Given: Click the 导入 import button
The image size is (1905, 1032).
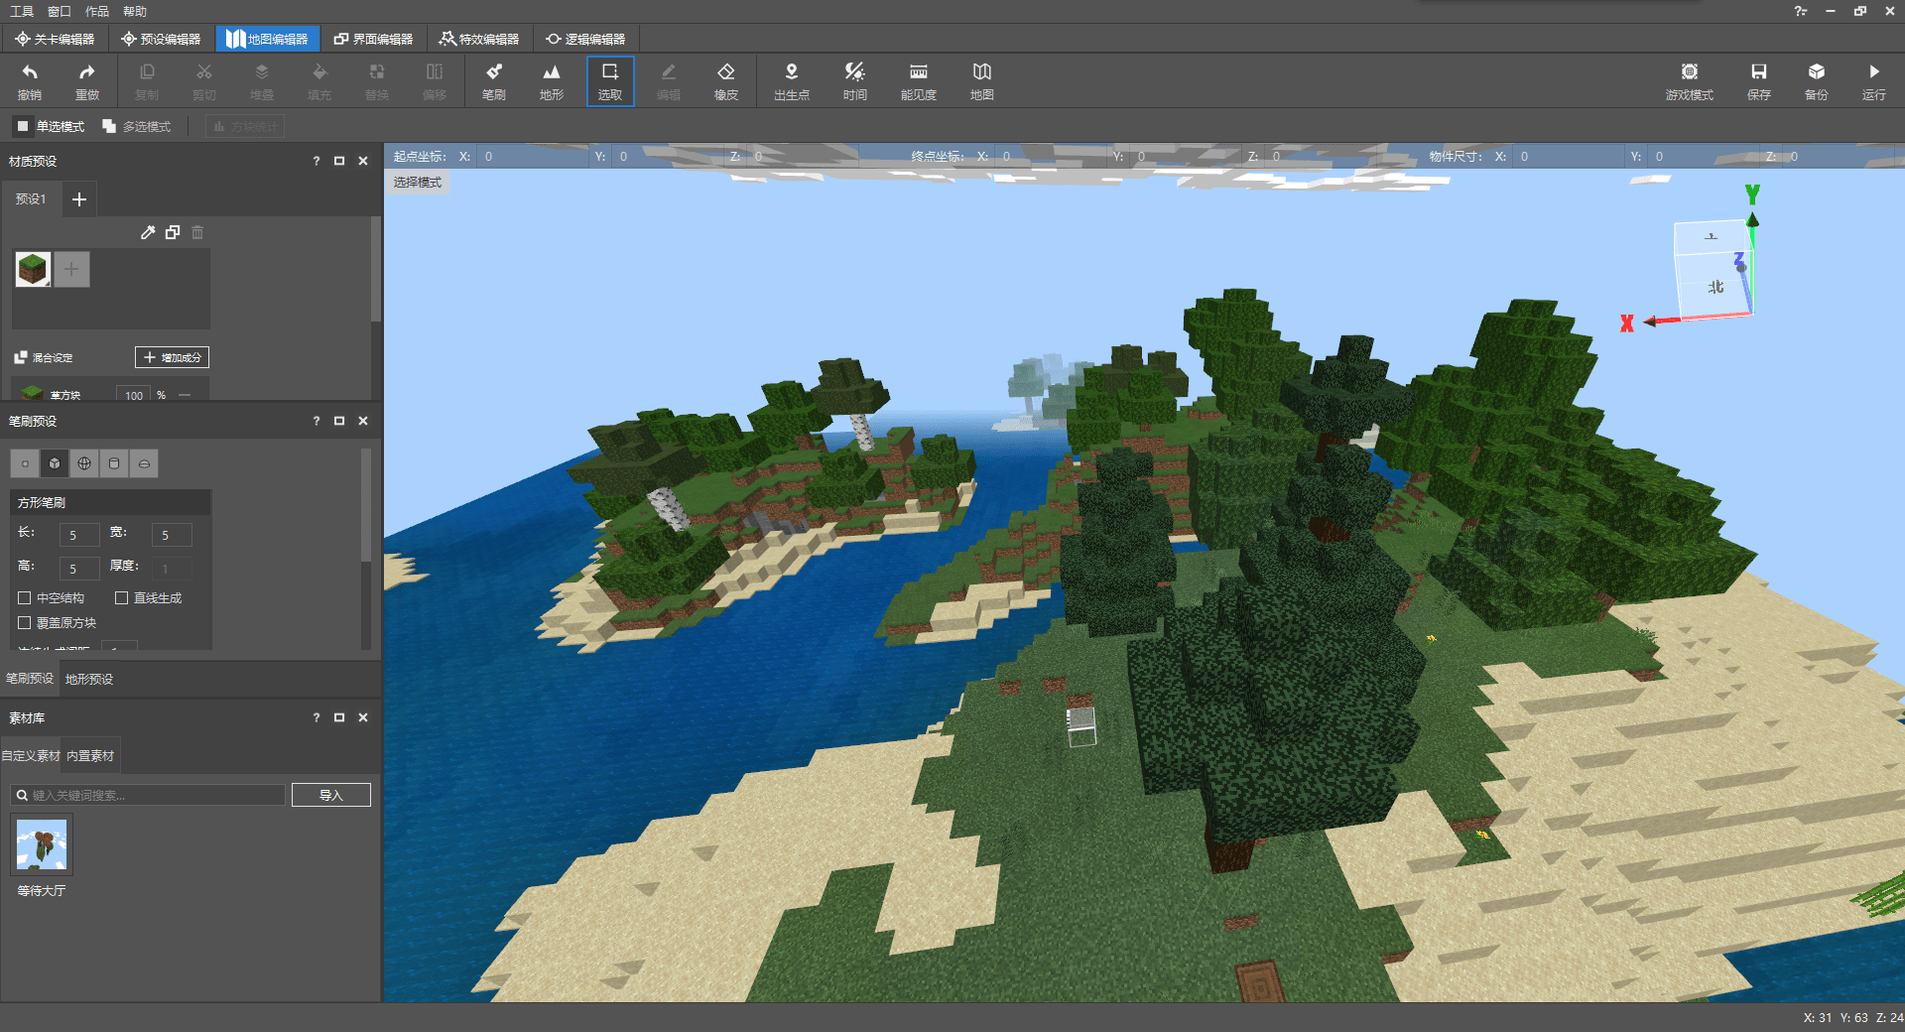Looking at the screenshot, I should (x=330, y=795).
